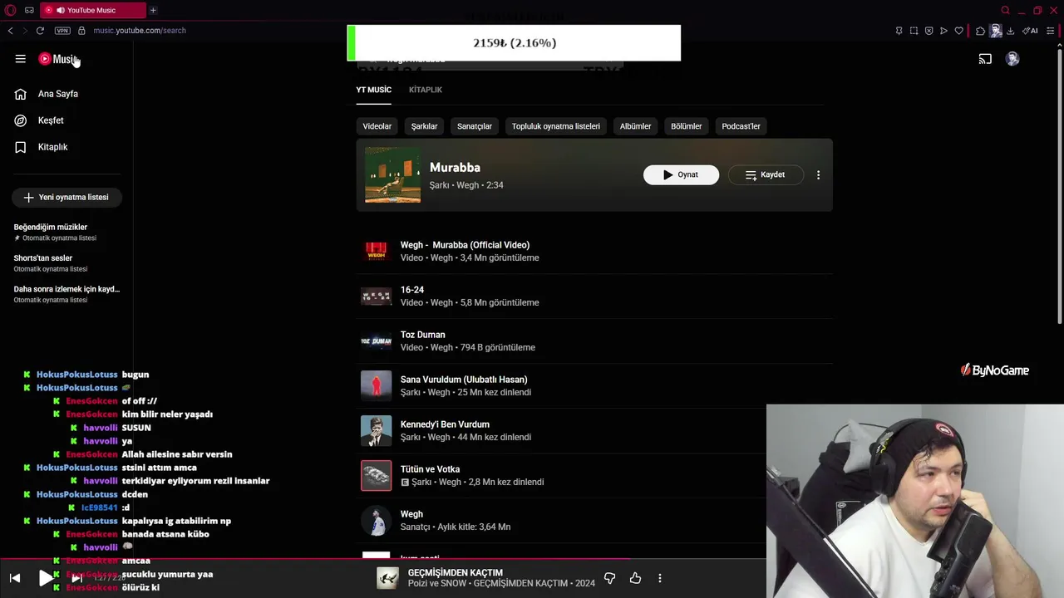Open the browser downloads icon

click(1010, 31)
